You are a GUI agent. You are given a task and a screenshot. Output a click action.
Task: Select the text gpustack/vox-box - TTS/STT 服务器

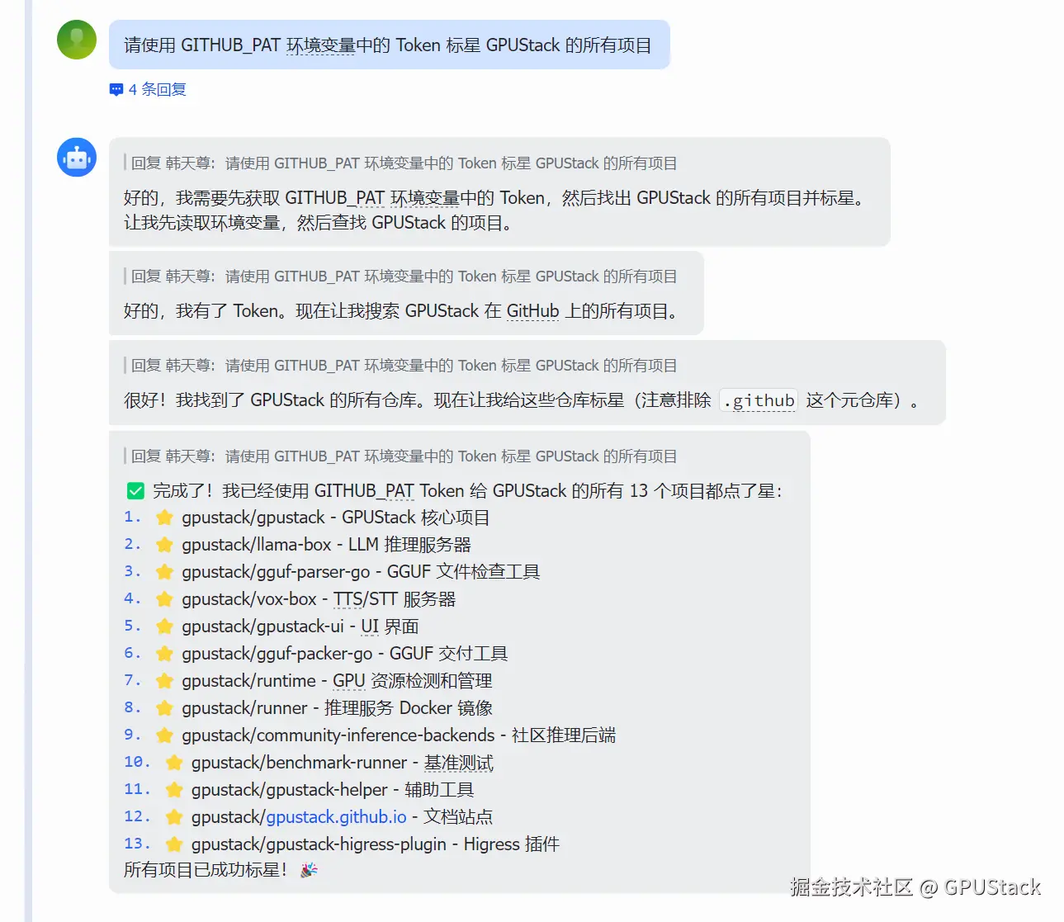tap(319, 599)
